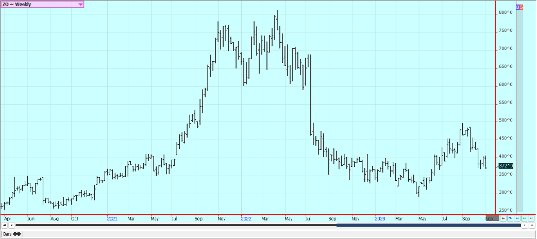Click the 2021 year label on time axis
The height and width of the screenshot is (239, 537).
coord(112,218)
